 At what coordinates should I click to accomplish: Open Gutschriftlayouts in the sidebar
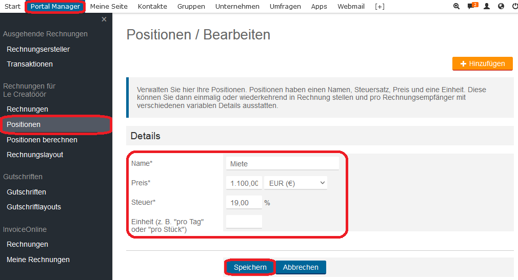[34, 207]
